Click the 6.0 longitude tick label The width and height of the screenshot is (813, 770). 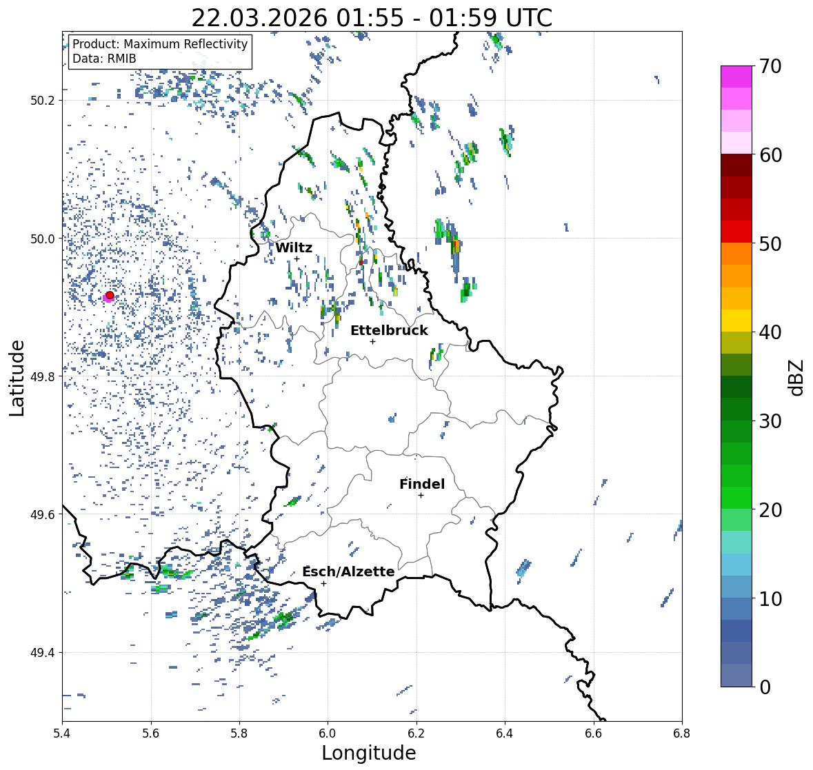(x=328, y=733)
